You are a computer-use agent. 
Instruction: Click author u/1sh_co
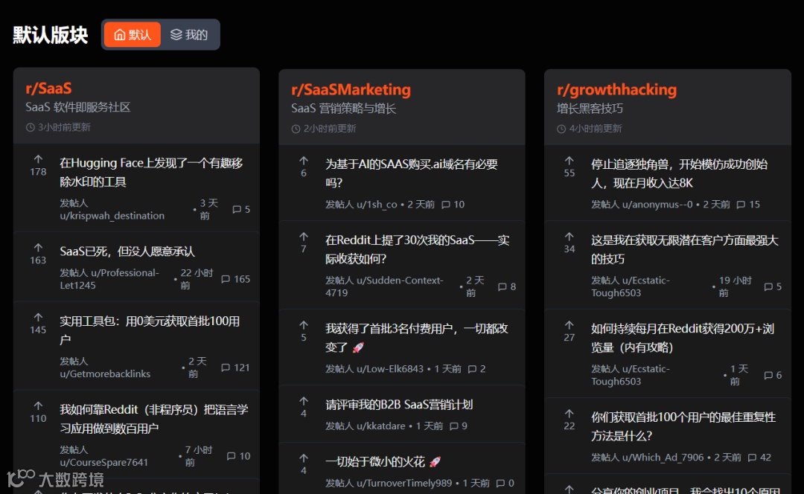click(377, 205)
